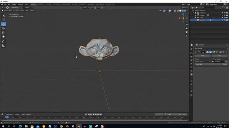
Task: Click the Copy modifier button
Action: 219,56
